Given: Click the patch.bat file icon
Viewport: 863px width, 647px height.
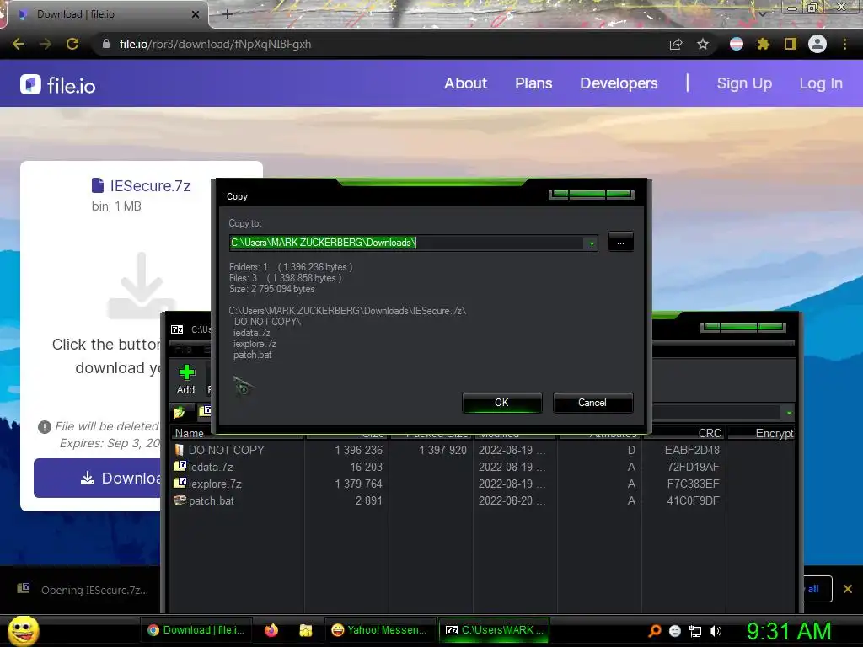Looking at the screenshot, I should coord(180,500).
